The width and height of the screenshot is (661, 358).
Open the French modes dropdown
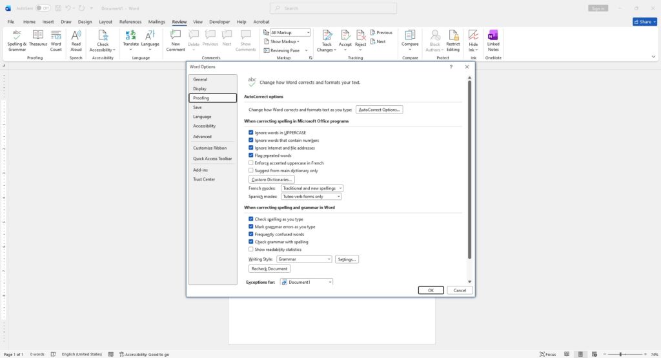pos(312,188)
